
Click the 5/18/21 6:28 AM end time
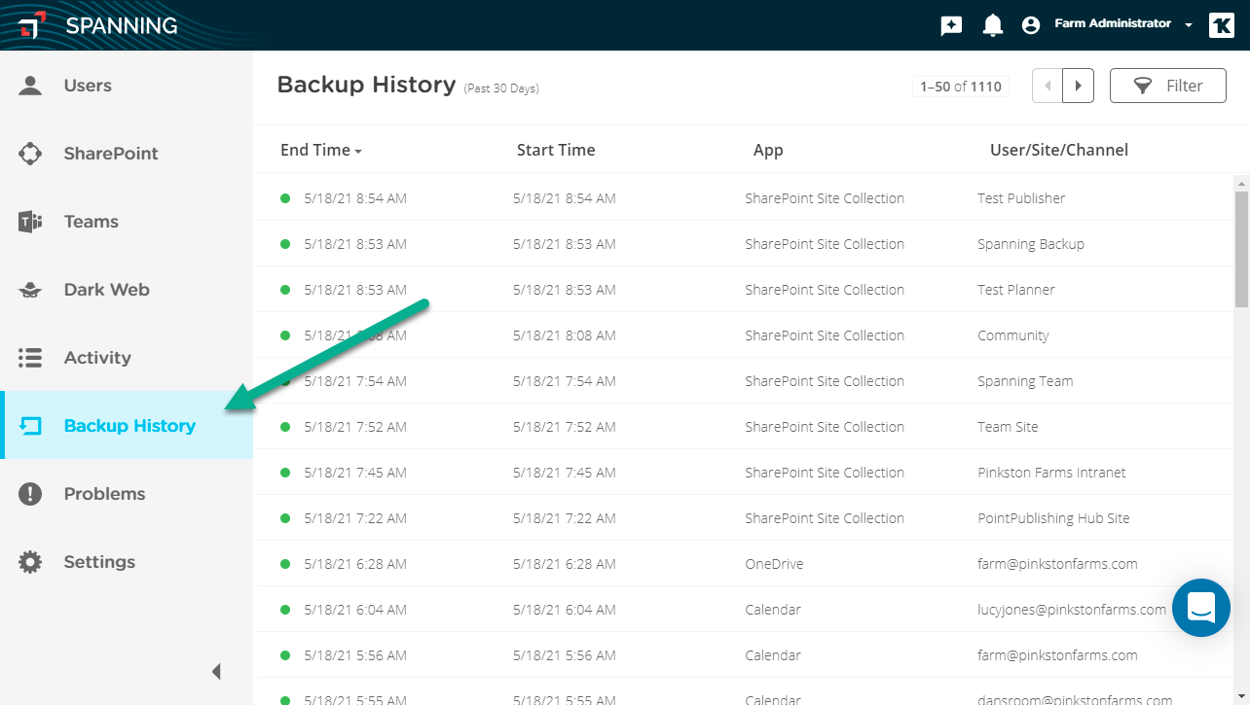[355, 564]
